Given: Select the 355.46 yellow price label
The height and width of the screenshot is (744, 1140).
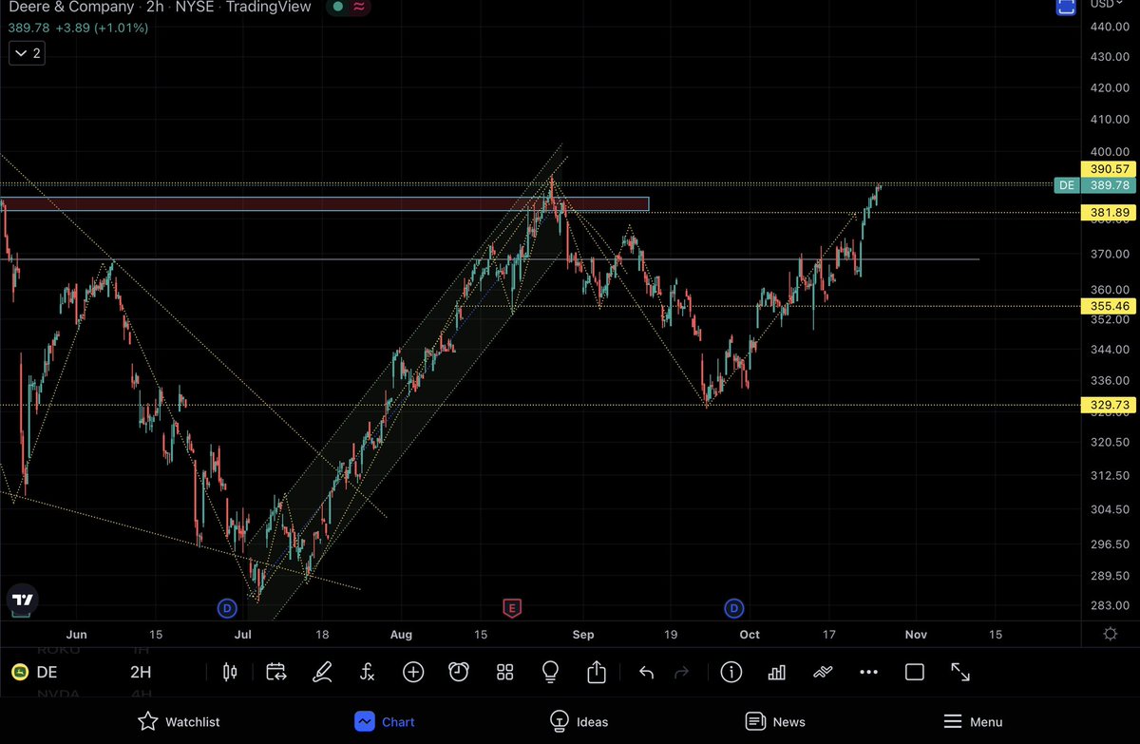Looking at the screenshot, I should point(1109,306).
